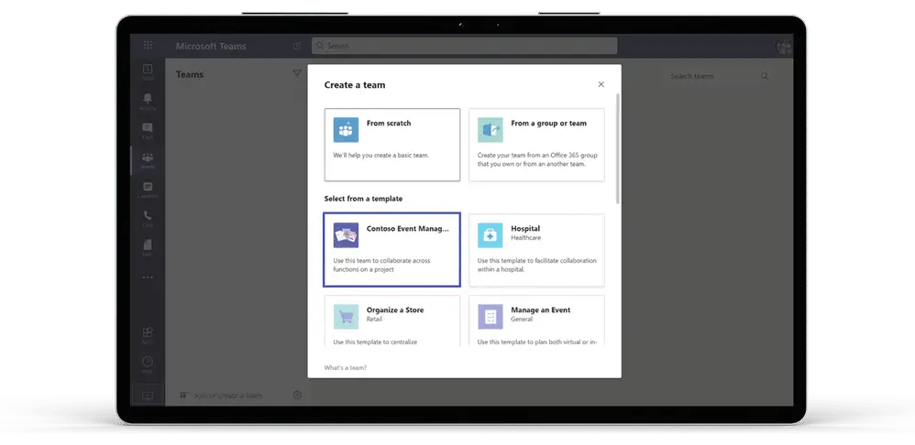
Task: Select the Contoso Event Management template
Action: [x=392, y=250]
